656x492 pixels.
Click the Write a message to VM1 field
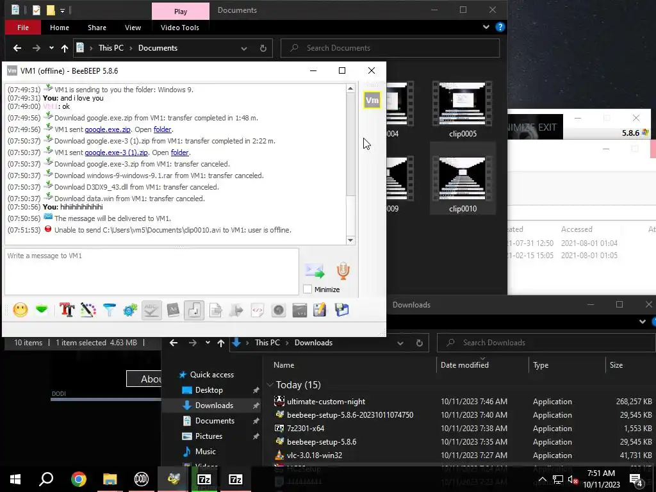(x=152, y=272)
